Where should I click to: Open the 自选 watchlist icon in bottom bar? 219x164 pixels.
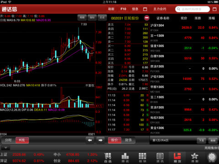[108, 158]
